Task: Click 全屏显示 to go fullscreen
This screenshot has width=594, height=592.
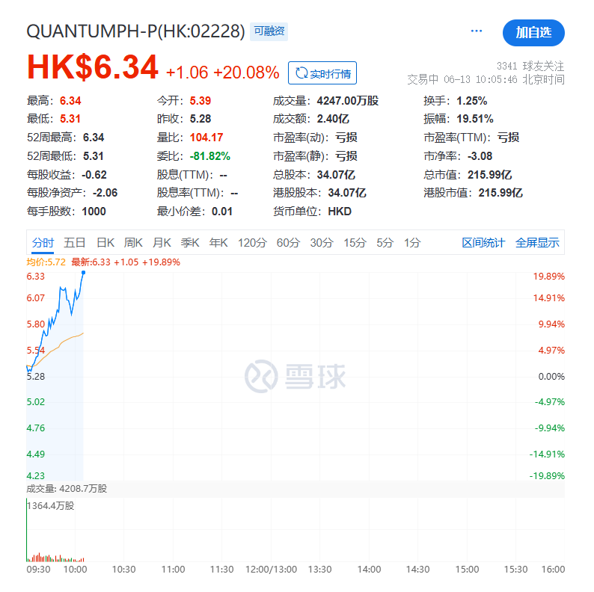Action: click(x=537, y=243)
